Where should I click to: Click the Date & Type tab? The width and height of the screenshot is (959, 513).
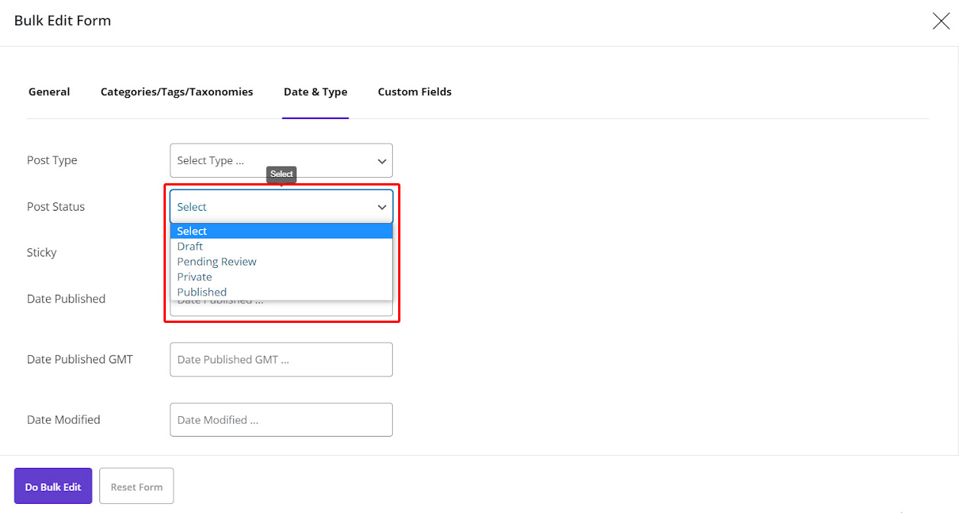[x=315, y=91]
